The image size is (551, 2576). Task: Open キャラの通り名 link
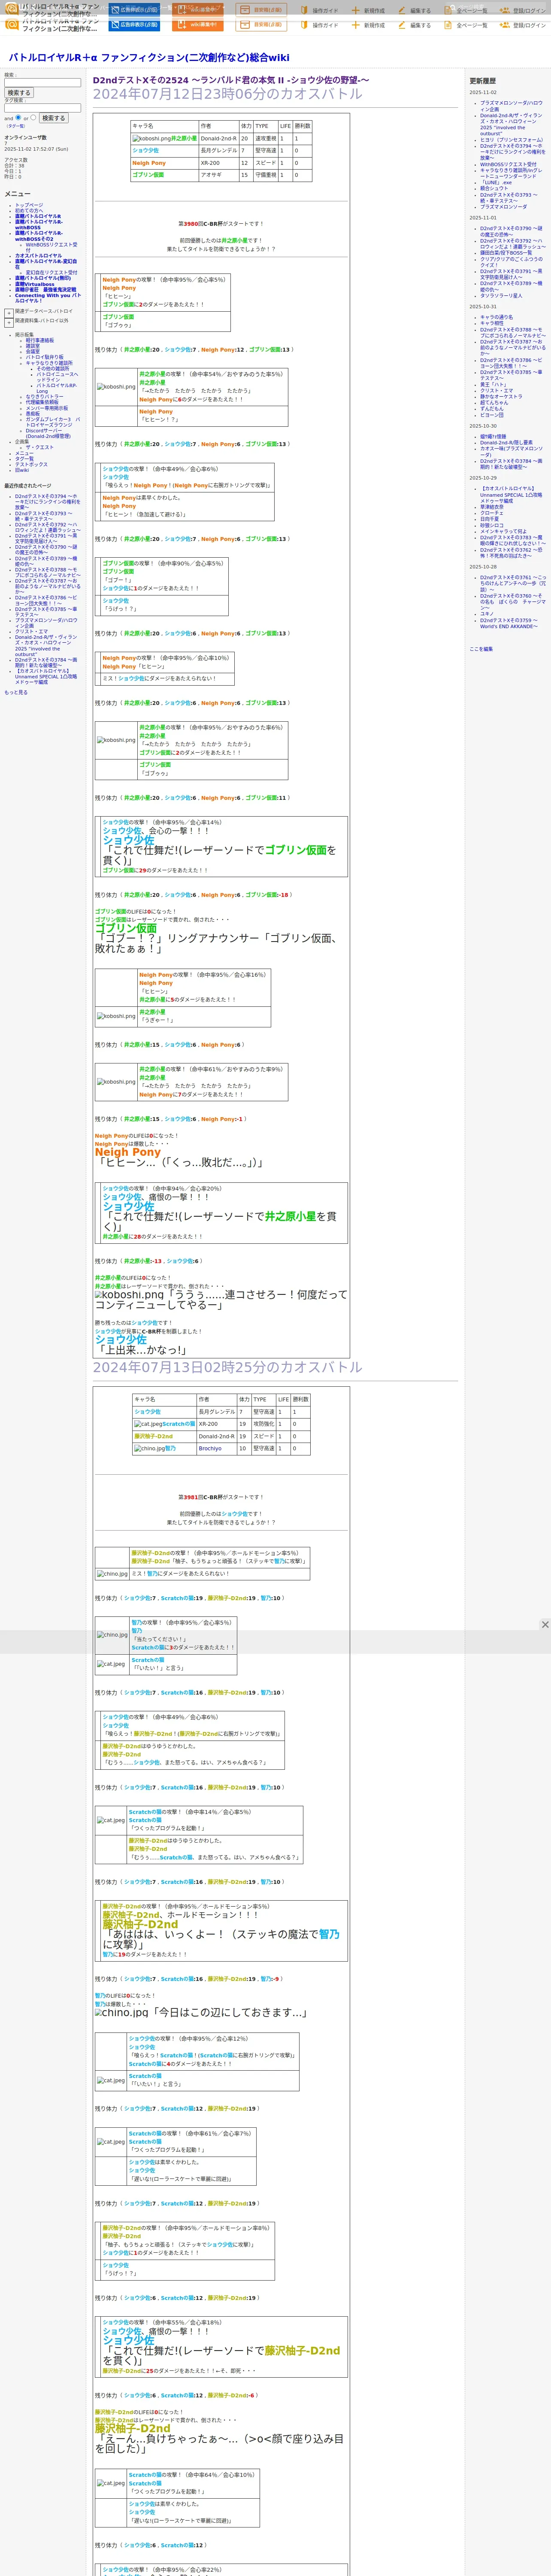pos(497,317)
